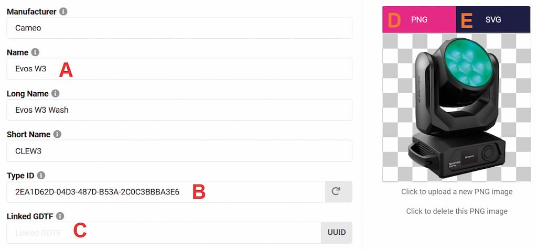Click to delete this PNG image
537x250 pixels.
click(x=456, y=211)
